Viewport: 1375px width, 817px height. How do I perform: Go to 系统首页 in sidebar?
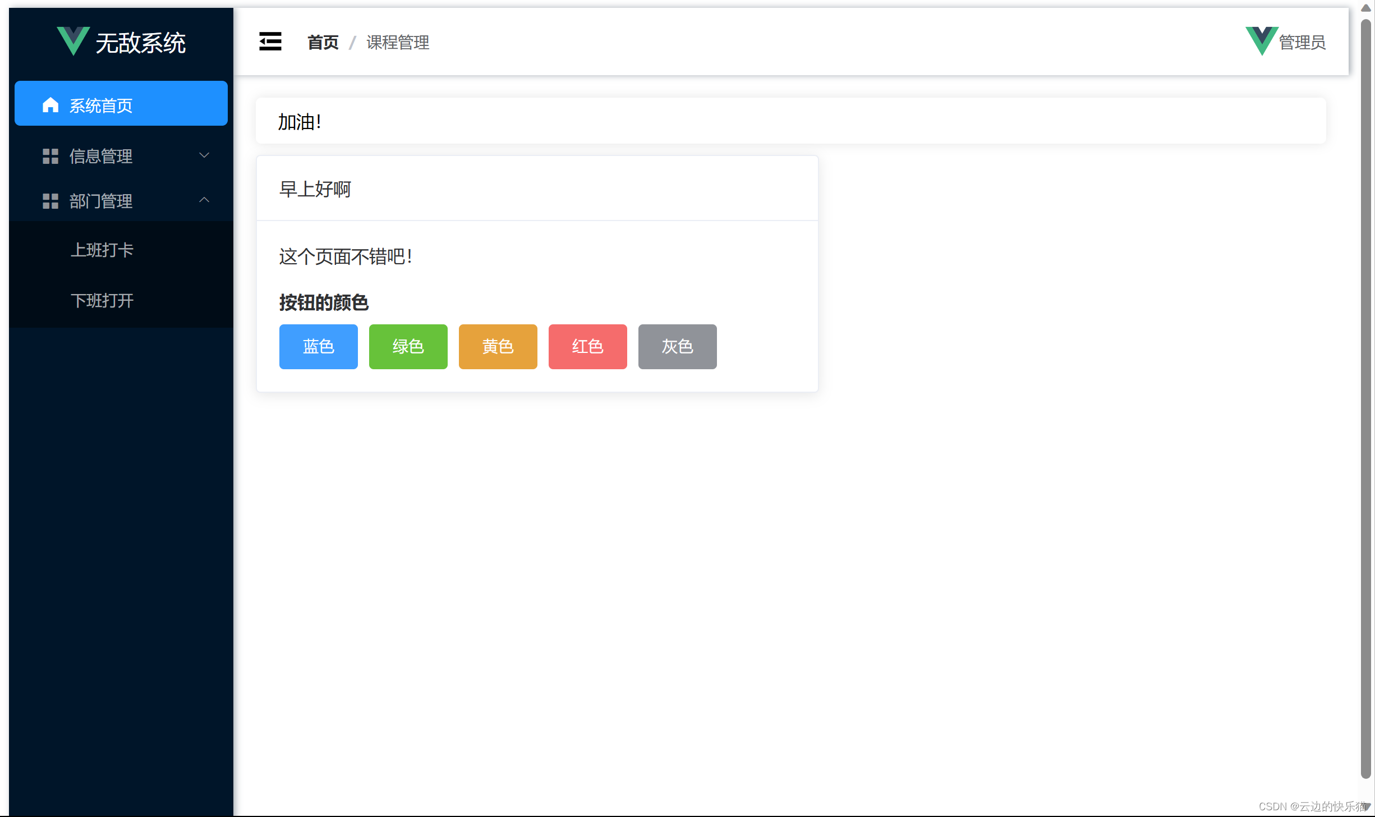pos(101,105)
